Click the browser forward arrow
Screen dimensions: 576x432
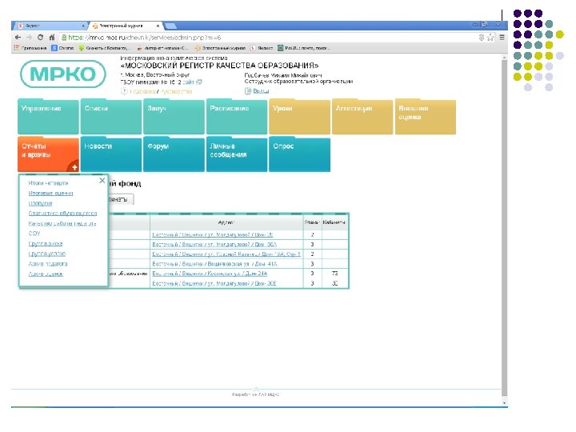coord(29,38)
